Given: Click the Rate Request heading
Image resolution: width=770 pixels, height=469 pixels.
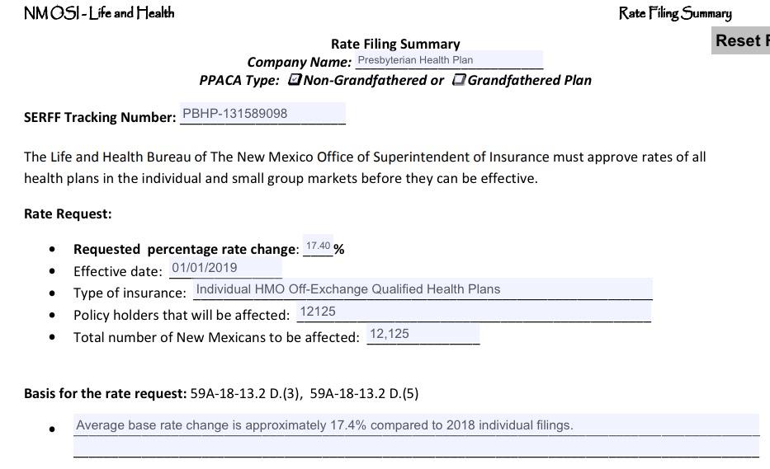Looking at the screenshot, I should 68,214.
